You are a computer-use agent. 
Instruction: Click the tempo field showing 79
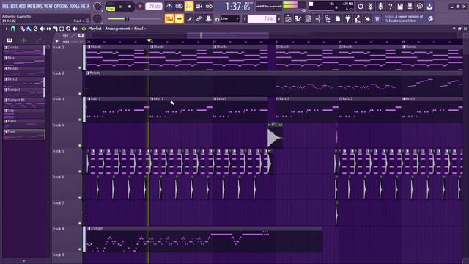pyautogui.click(x=154, y=7)
